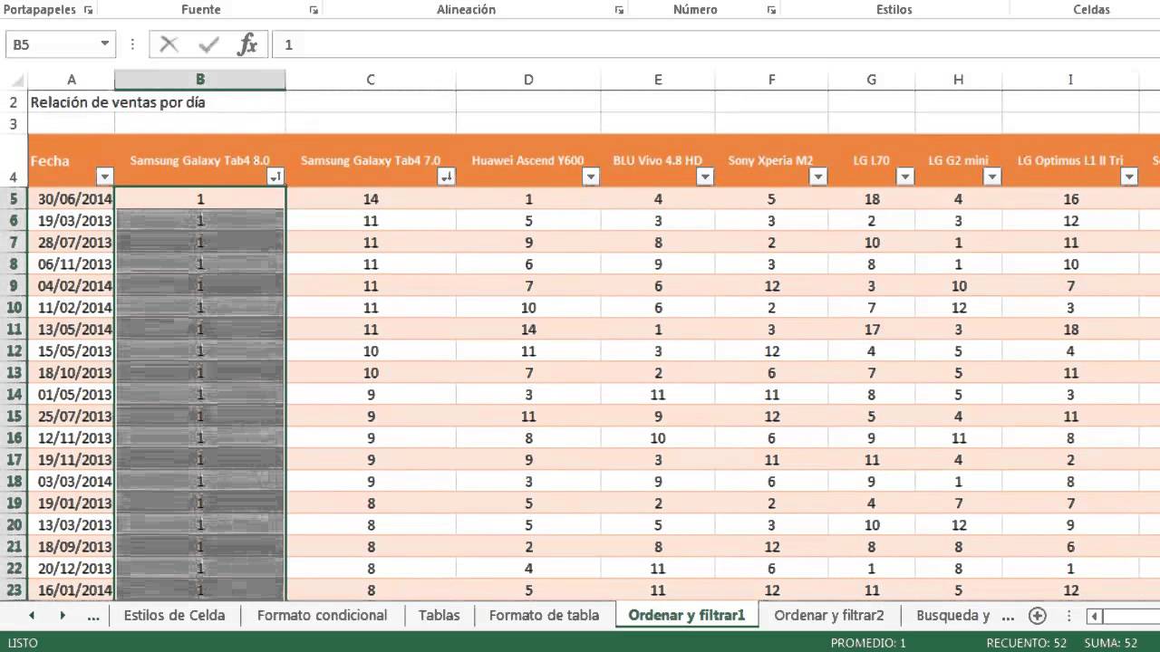Select row 5 header
Viewport: 1160px width, 652px height.
[x=14, y=198]
